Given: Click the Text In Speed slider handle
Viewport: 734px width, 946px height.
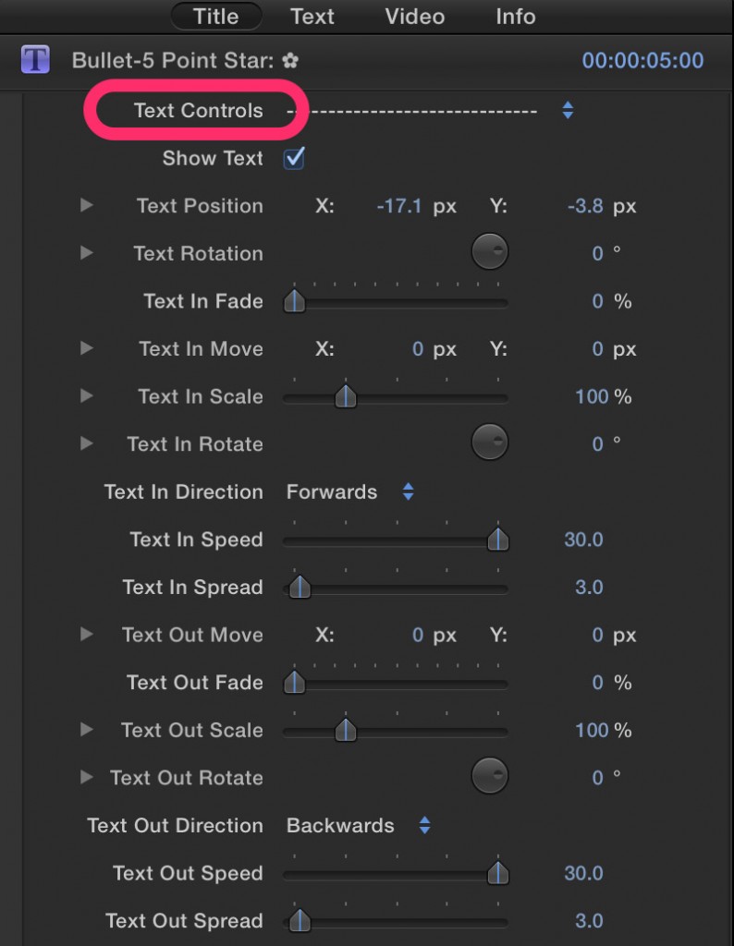Looking at the screenshot, I should pos(498,539).
